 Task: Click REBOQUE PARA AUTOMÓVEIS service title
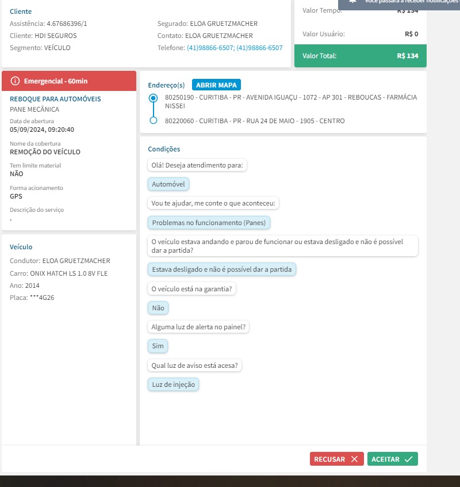coord(55,99)
